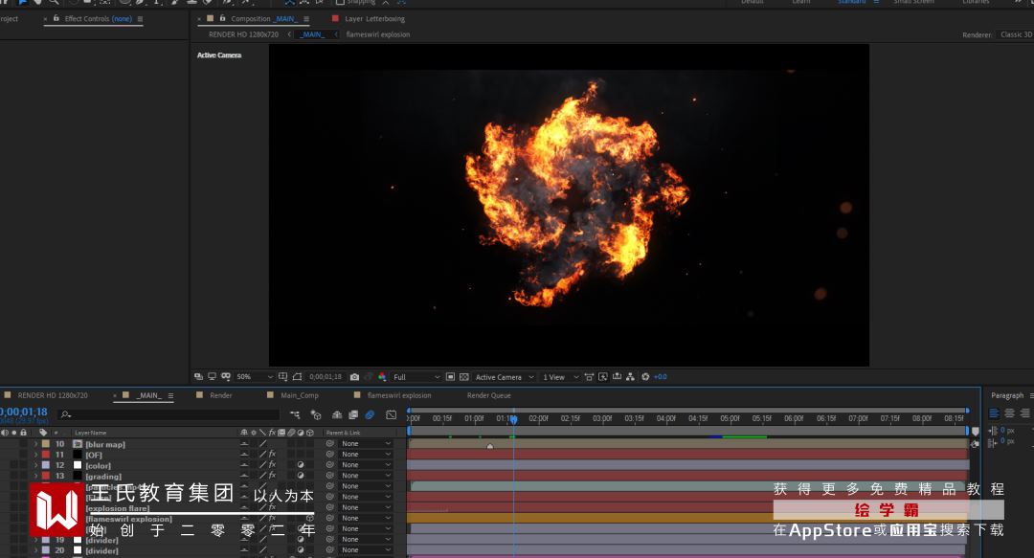
Task: Click the Show Channel color management icon
Action: [x=382, y=377]
